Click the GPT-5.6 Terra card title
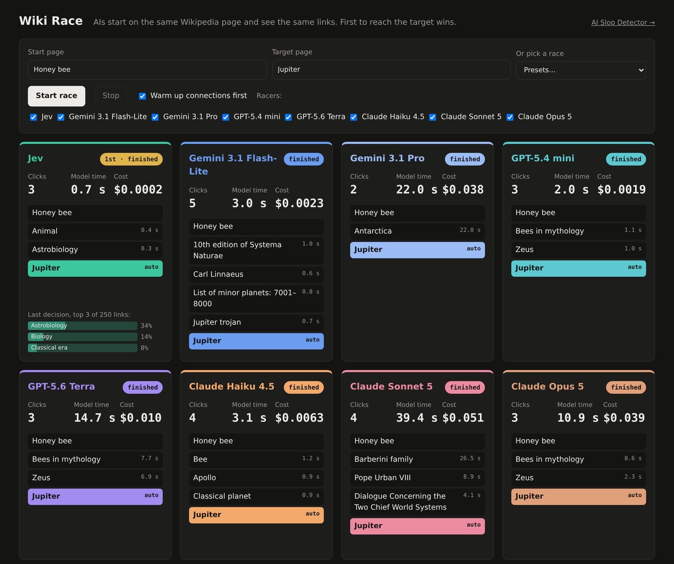Viewport: 674px width, 564px height. click(62, 387)
